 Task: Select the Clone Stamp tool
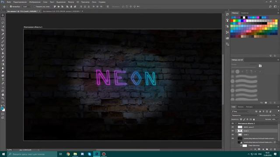[x=3, y=53]
